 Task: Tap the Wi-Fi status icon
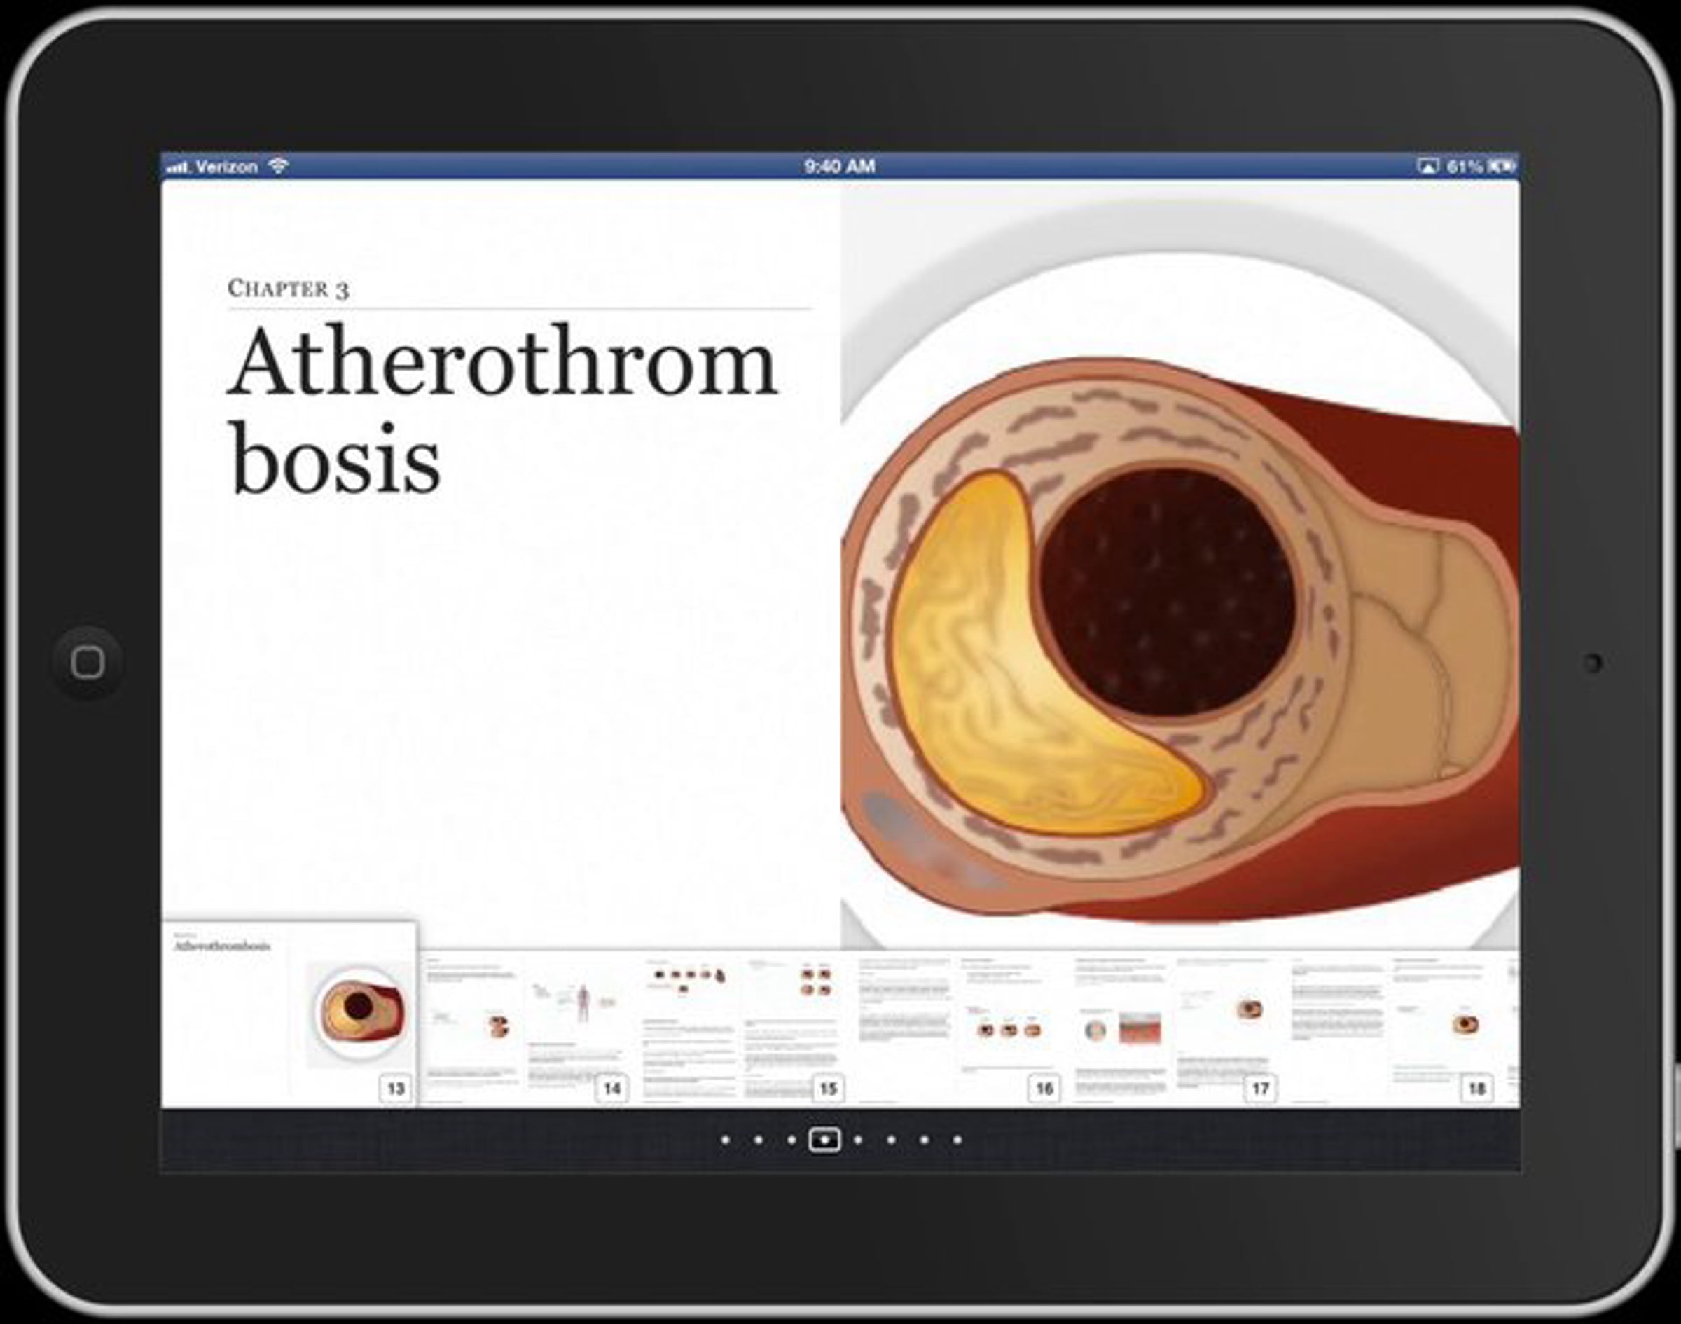coord(278,166)
